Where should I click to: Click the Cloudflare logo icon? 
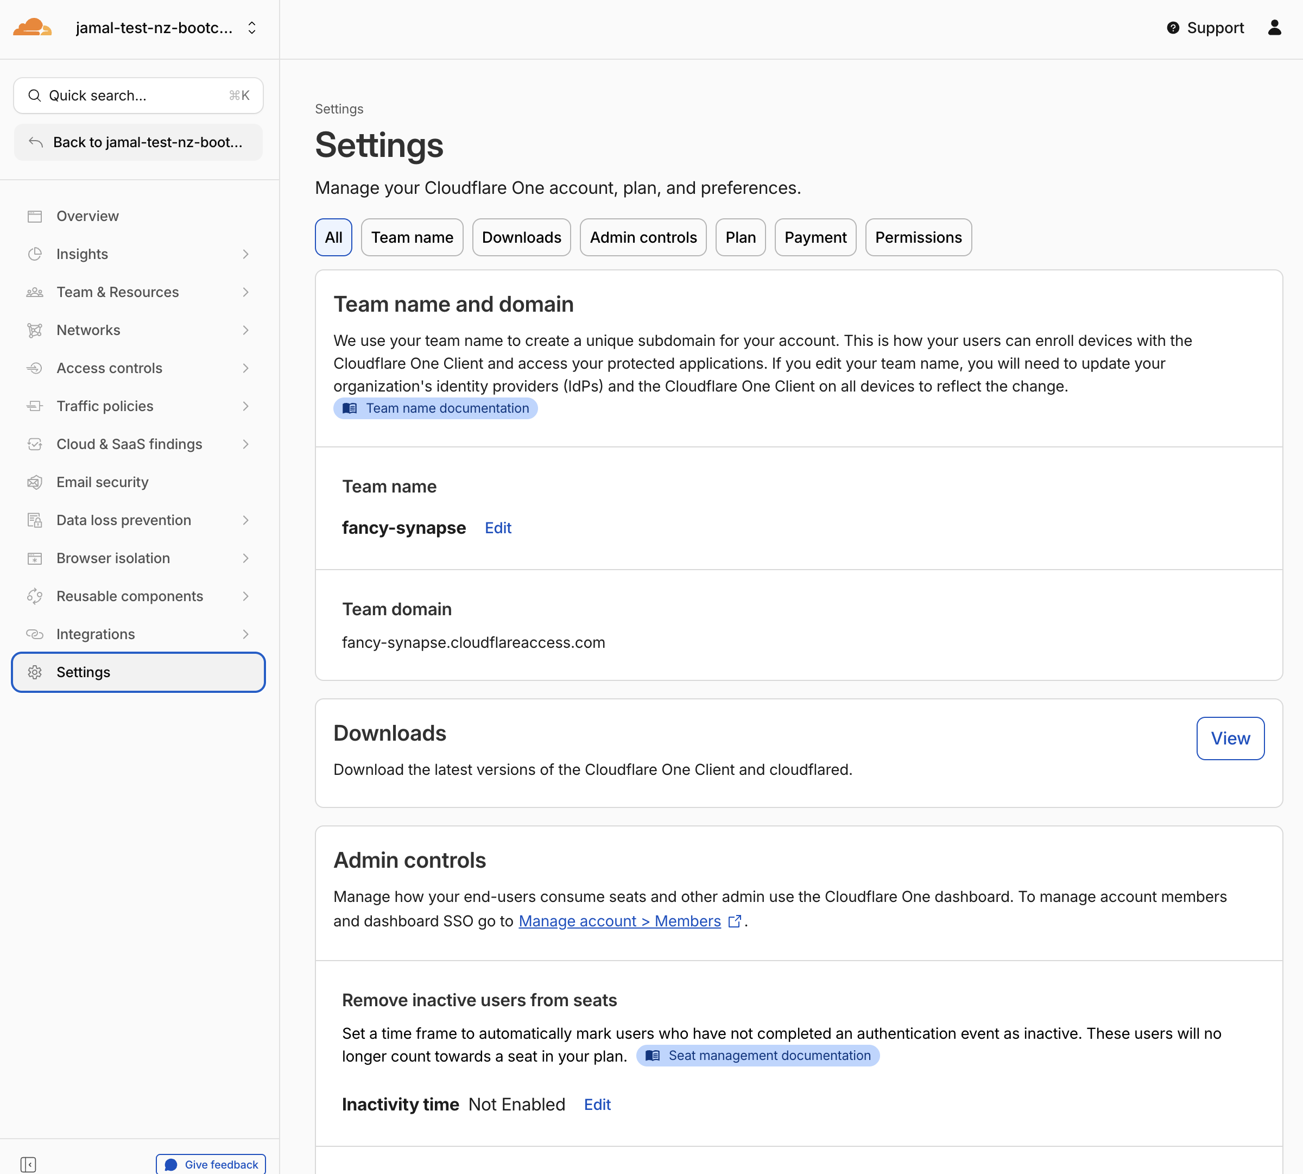click(32, 28)
